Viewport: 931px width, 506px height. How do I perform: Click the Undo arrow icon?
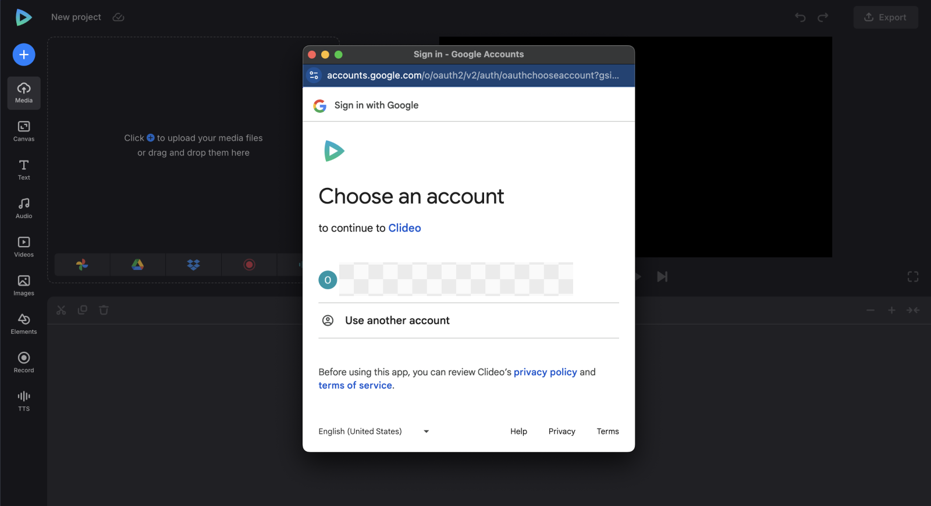801,17
